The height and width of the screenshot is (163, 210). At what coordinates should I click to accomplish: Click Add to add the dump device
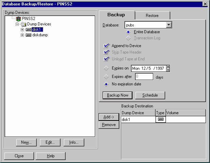coord(108,117)
